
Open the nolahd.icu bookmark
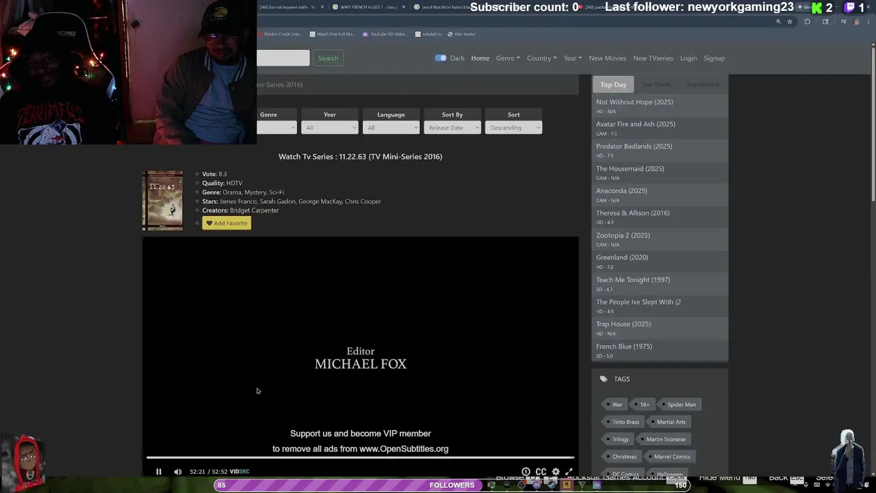click(428, 34)
